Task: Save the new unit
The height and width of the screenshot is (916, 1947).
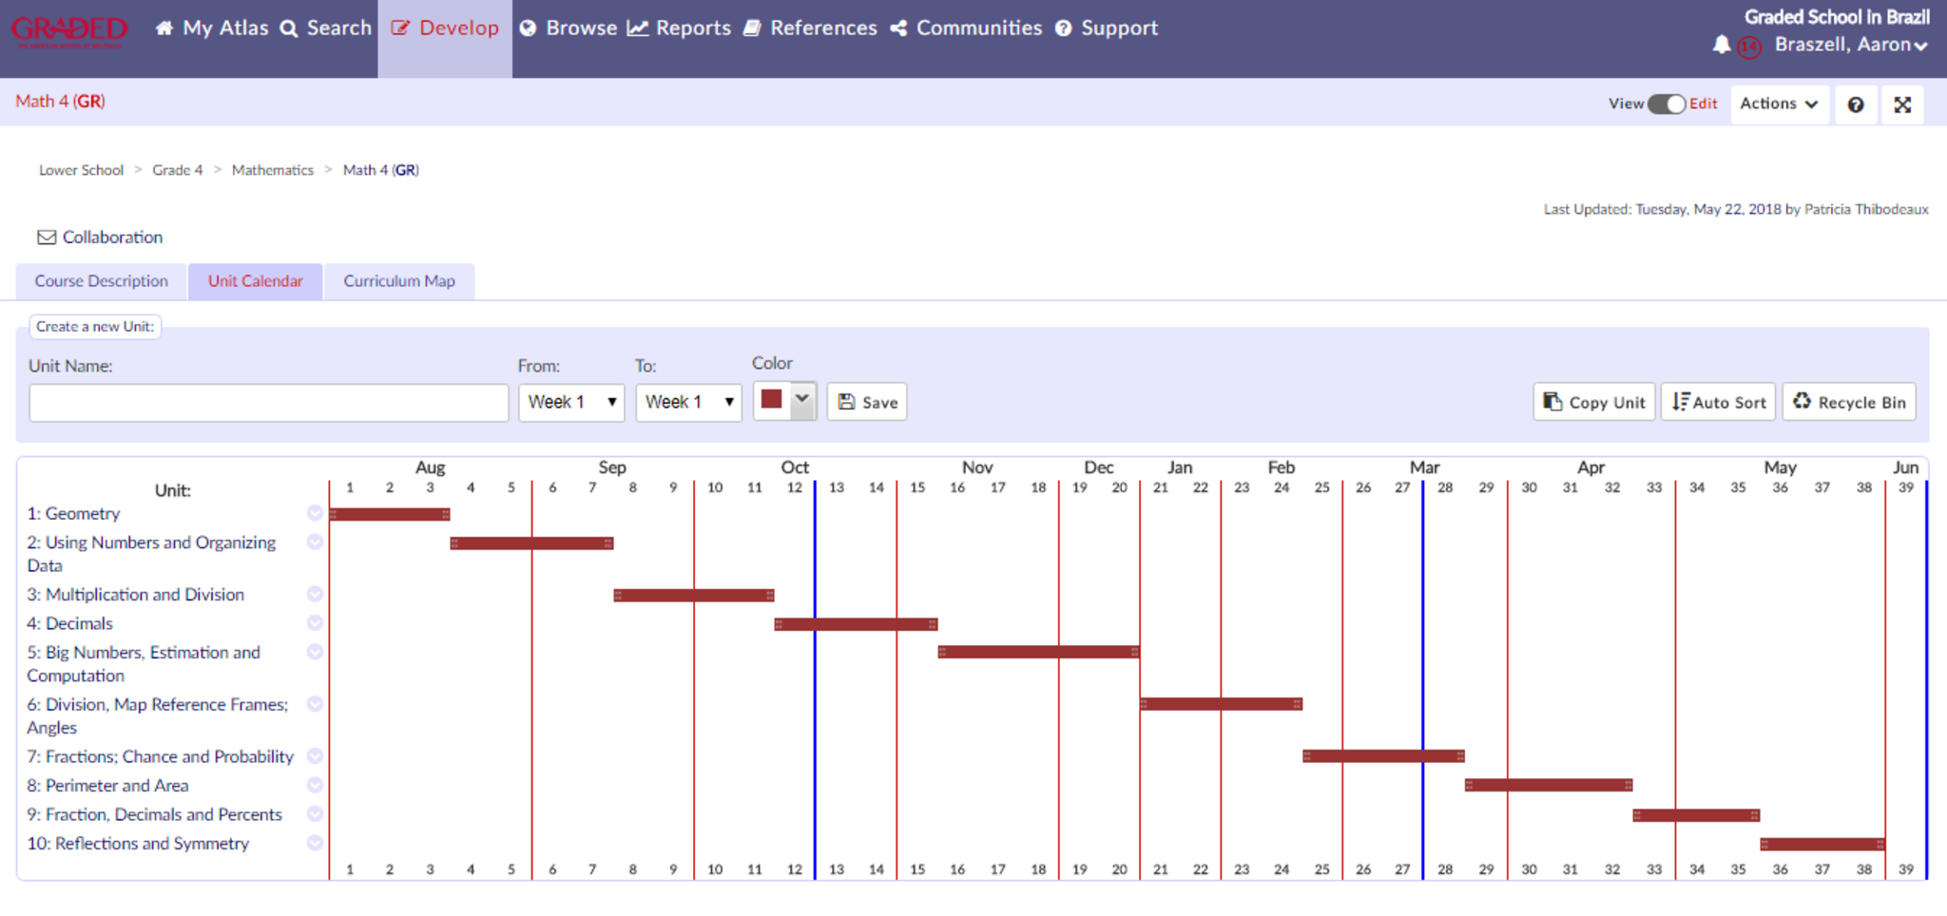Action: (x=867, y=402)
